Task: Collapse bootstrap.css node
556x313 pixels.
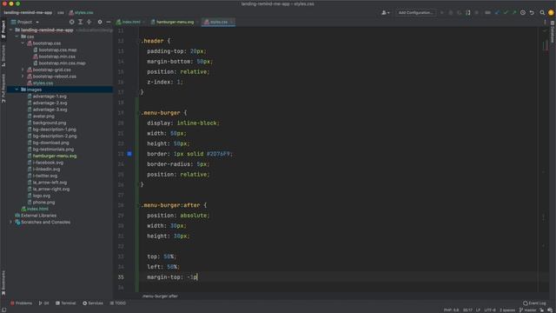Action: point(23,43)
